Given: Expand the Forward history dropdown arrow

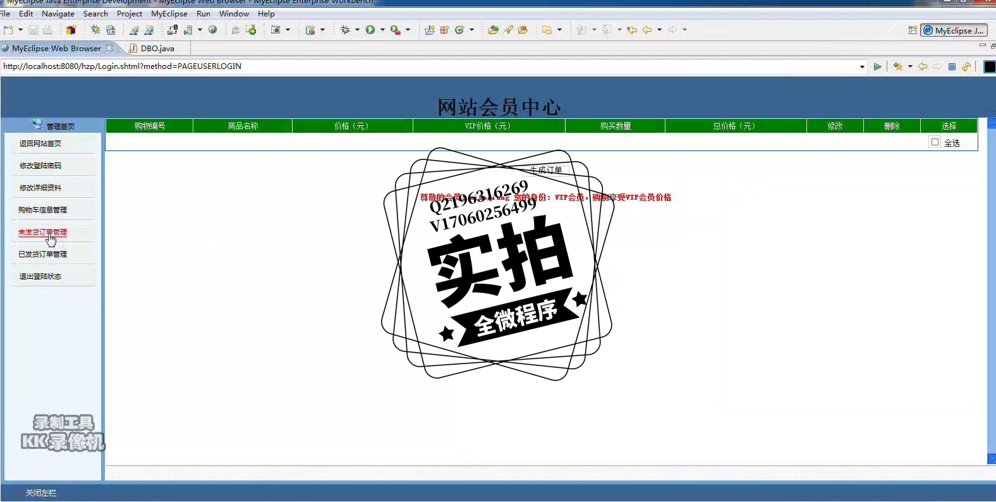Looking at the screenshot, I should pyautogui.click(x=684, y=30).
